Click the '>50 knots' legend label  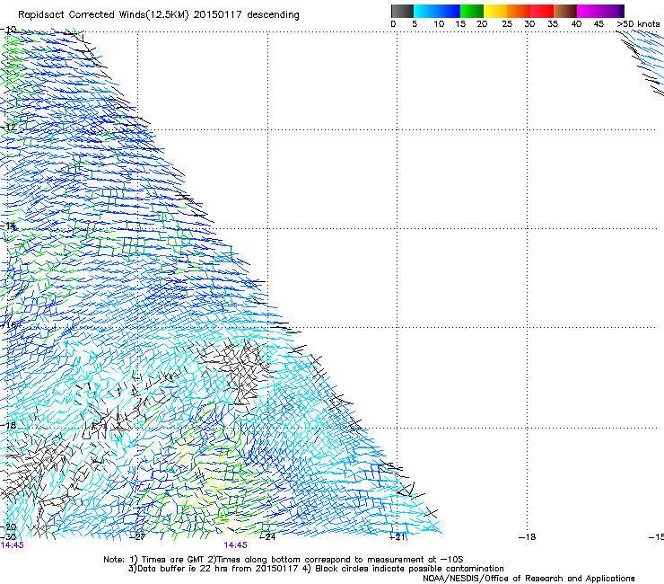[638, 24]
